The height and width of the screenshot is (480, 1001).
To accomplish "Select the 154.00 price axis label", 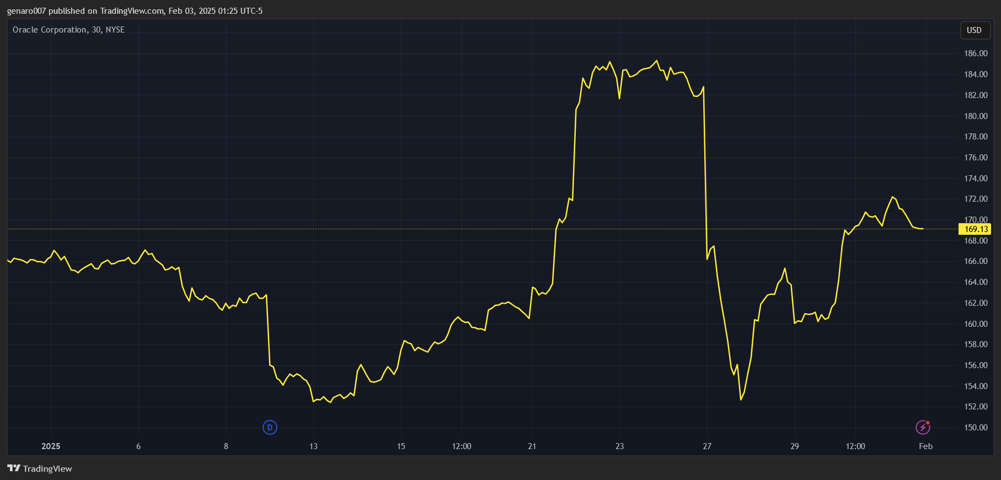I will (976, 386).
